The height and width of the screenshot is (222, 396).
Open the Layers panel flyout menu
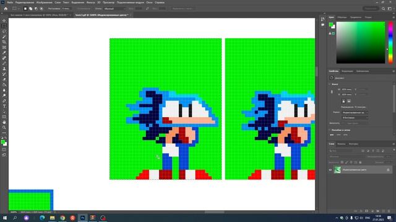(394, 144)
